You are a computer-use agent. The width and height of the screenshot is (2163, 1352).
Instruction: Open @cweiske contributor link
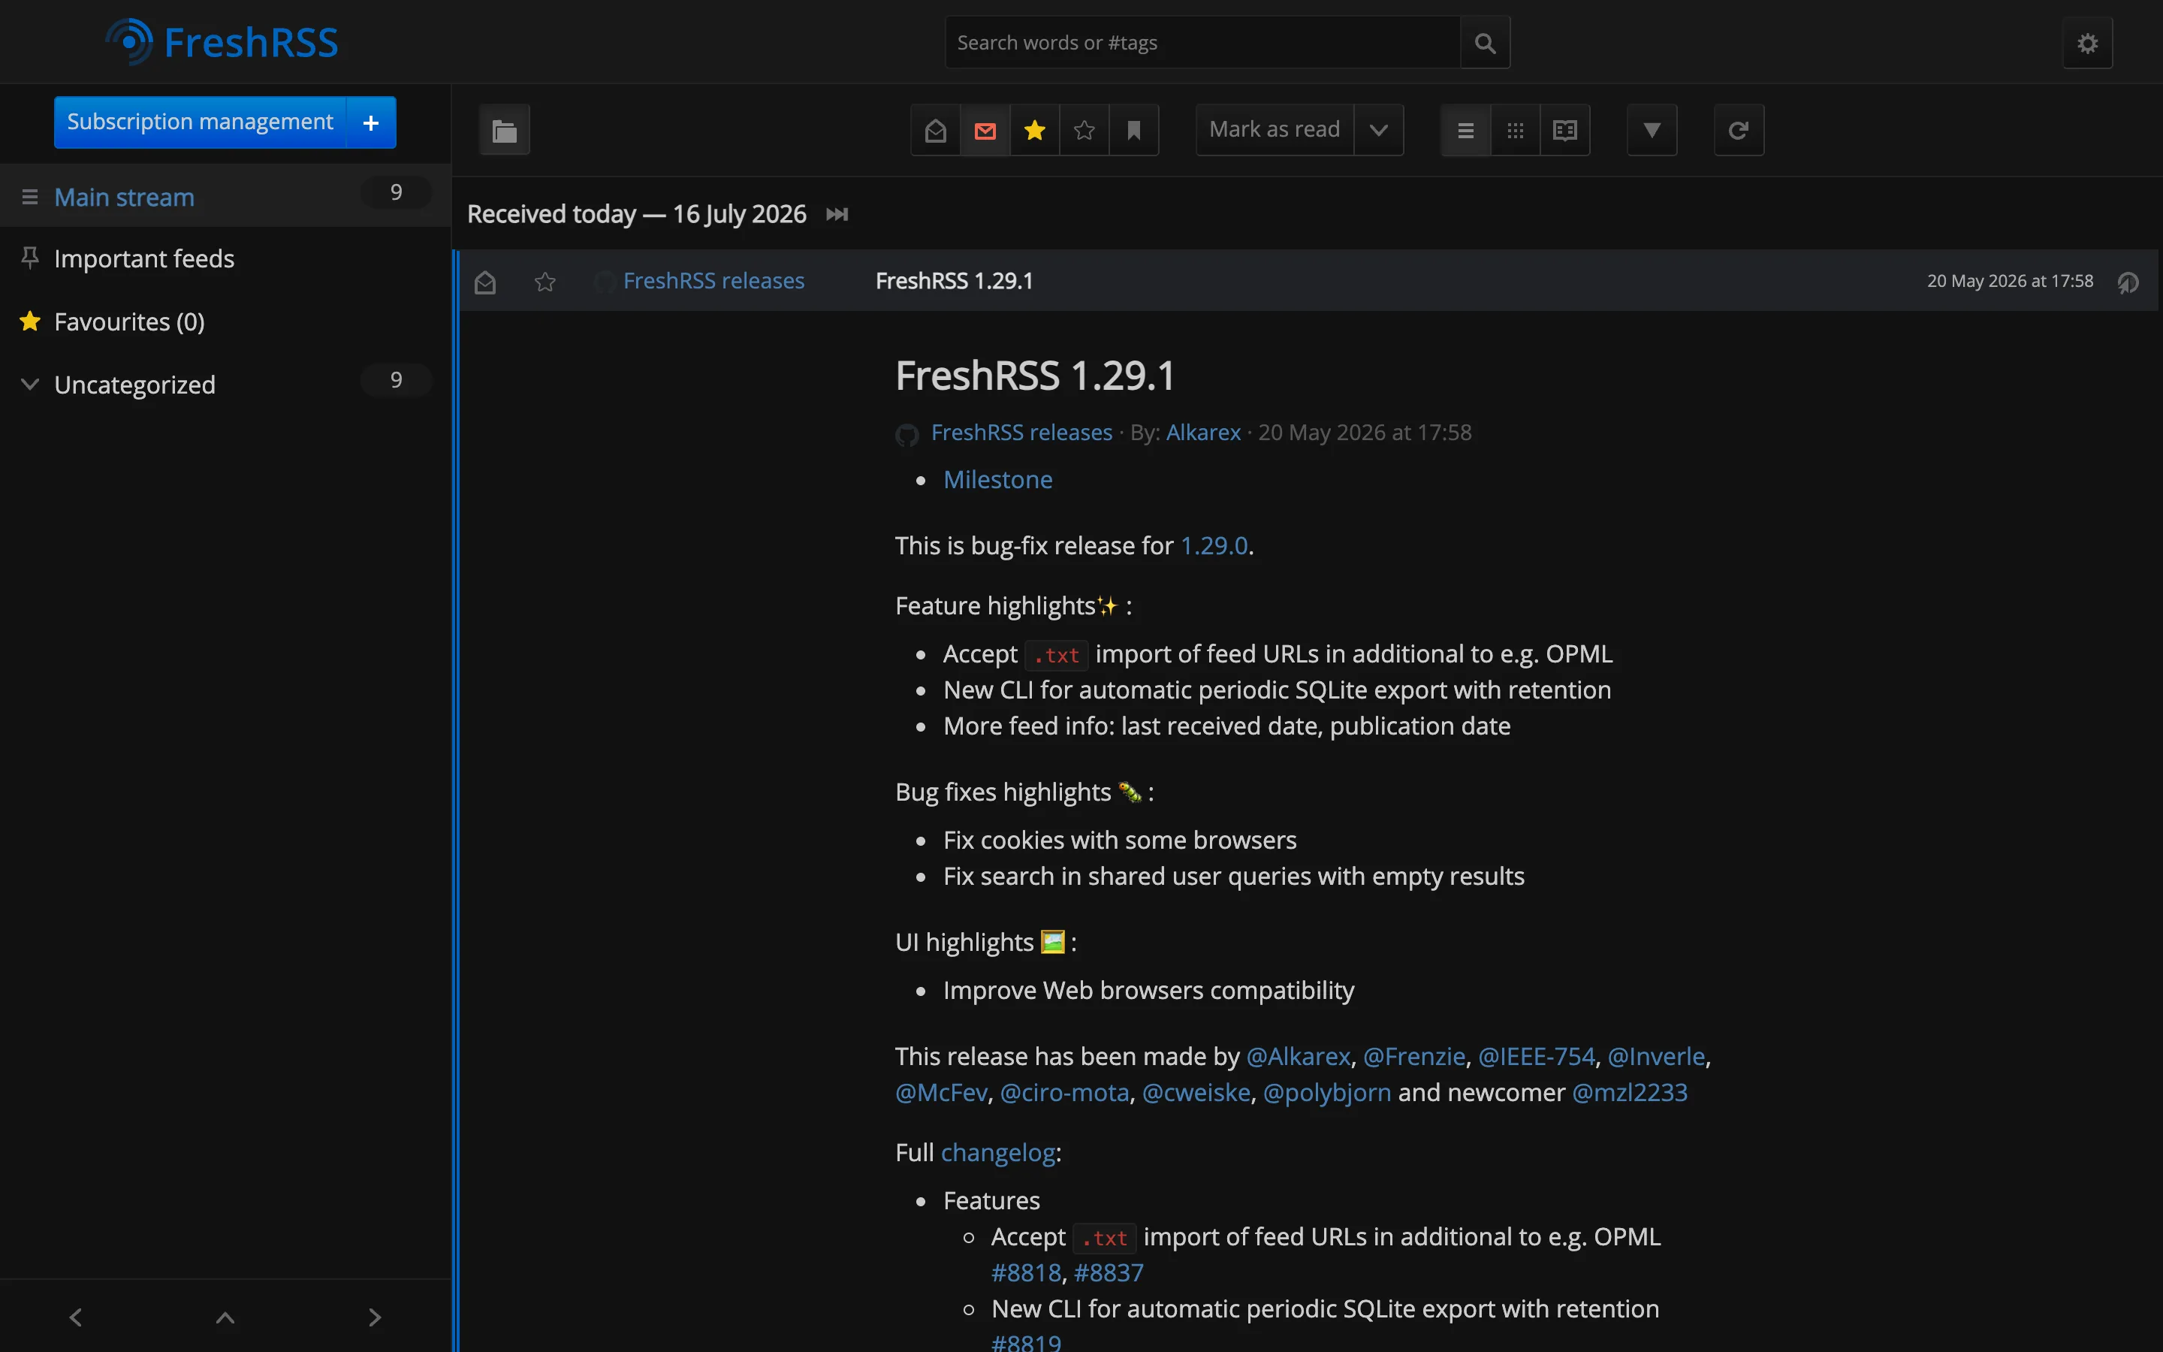(x=1196, y=1093)
